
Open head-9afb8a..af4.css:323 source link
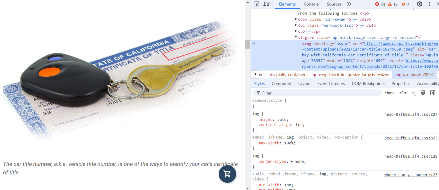click(x=411, y=138)
